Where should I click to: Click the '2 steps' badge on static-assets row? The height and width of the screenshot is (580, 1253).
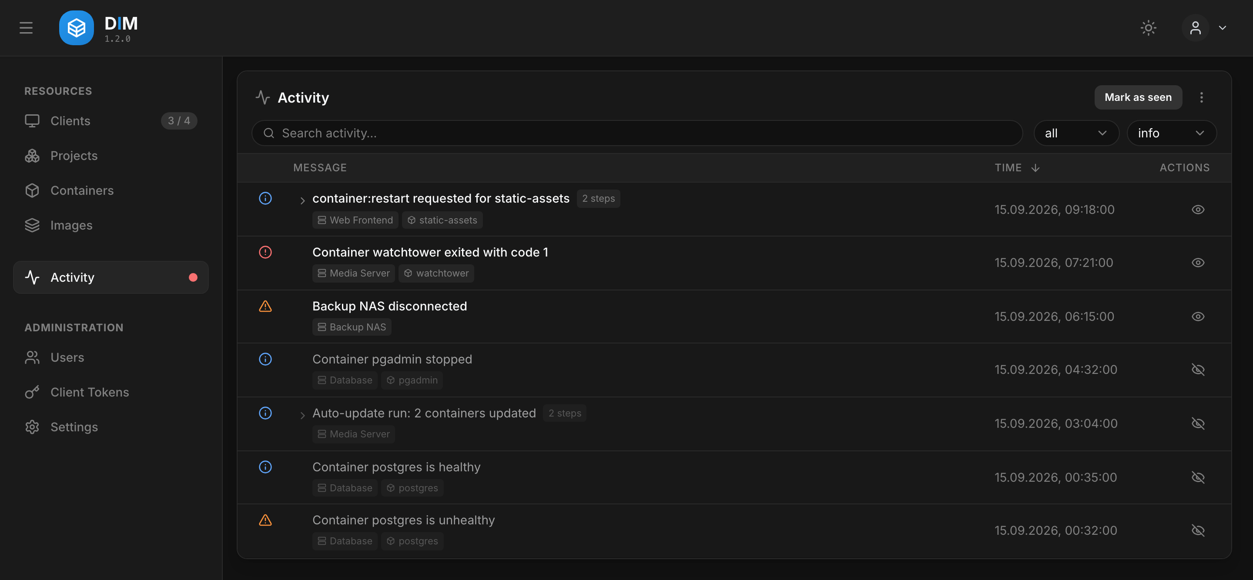tap(598, 198)
